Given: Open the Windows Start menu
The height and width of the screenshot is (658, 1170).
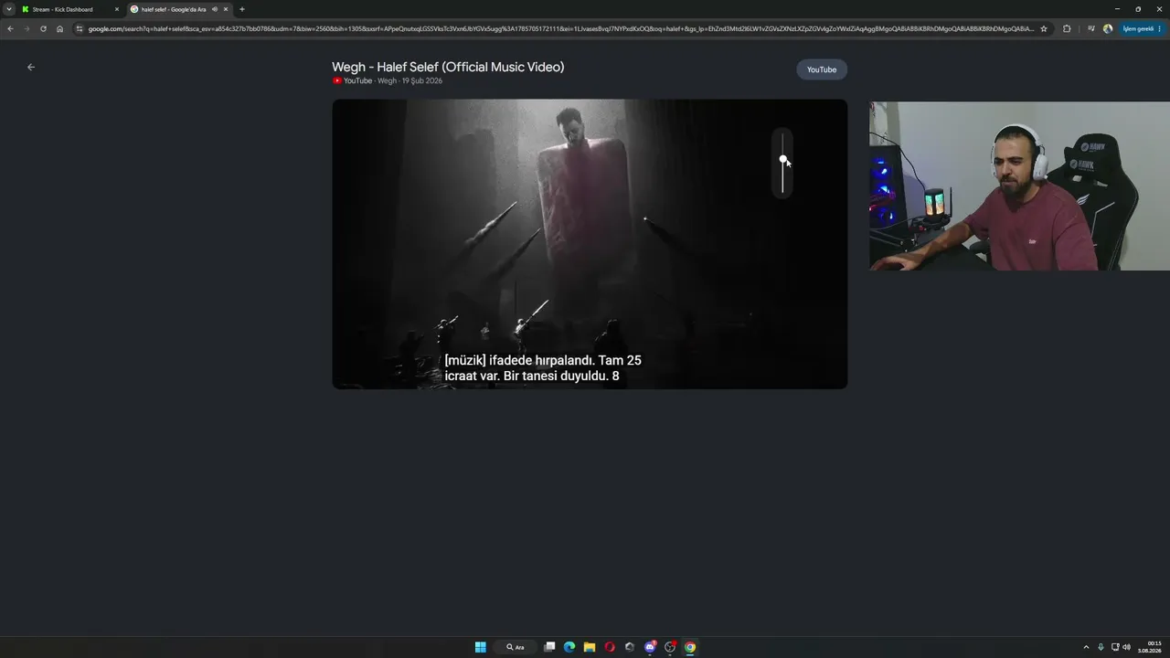Looking at the screenshot, I should [480, 647].
